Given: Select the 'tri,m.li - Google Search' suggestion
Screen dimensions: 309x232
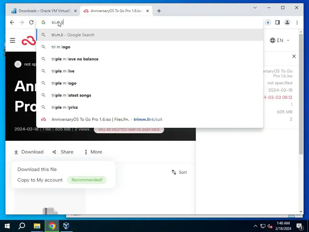Looking at the screenshot, I should click(150, 35).
